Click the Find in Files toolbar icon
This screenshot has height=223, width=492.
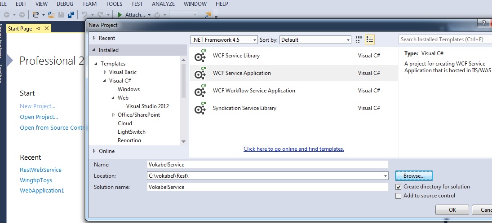[x=208, y=15]
